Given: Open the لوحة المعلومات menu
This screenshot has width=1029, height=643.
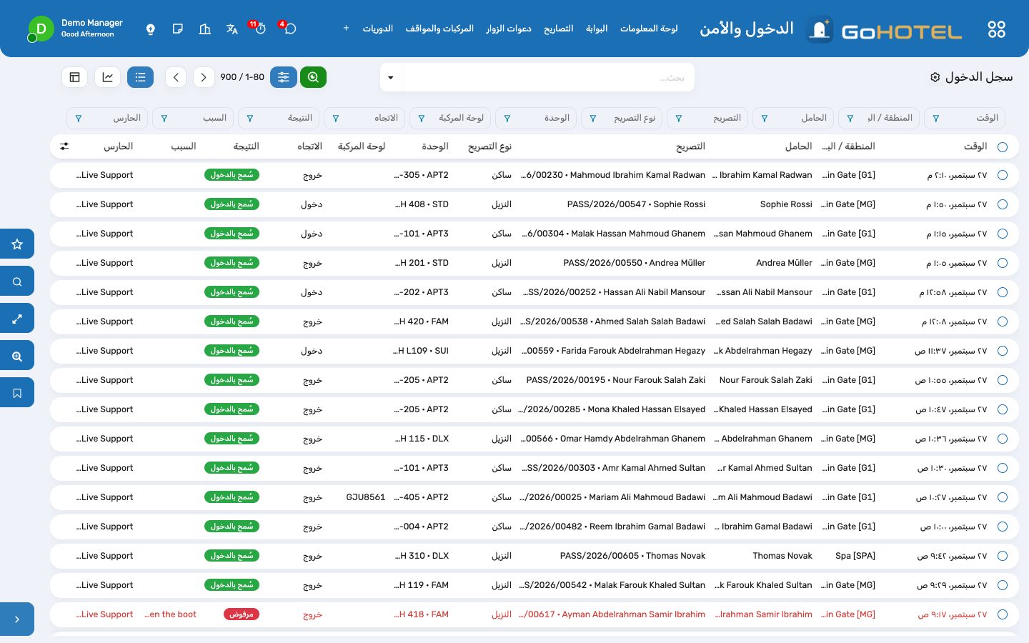Looking at the screenshot, I should point(649,29).
